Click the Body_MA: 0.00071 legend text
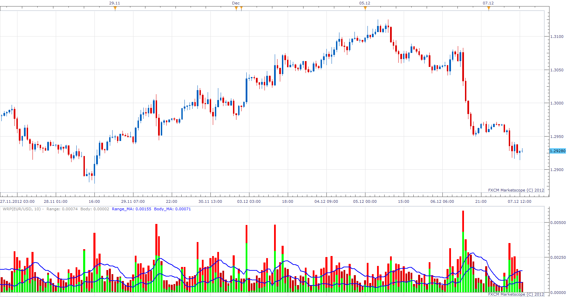Viewport: 569px width, 297px height. pos(172,209)
